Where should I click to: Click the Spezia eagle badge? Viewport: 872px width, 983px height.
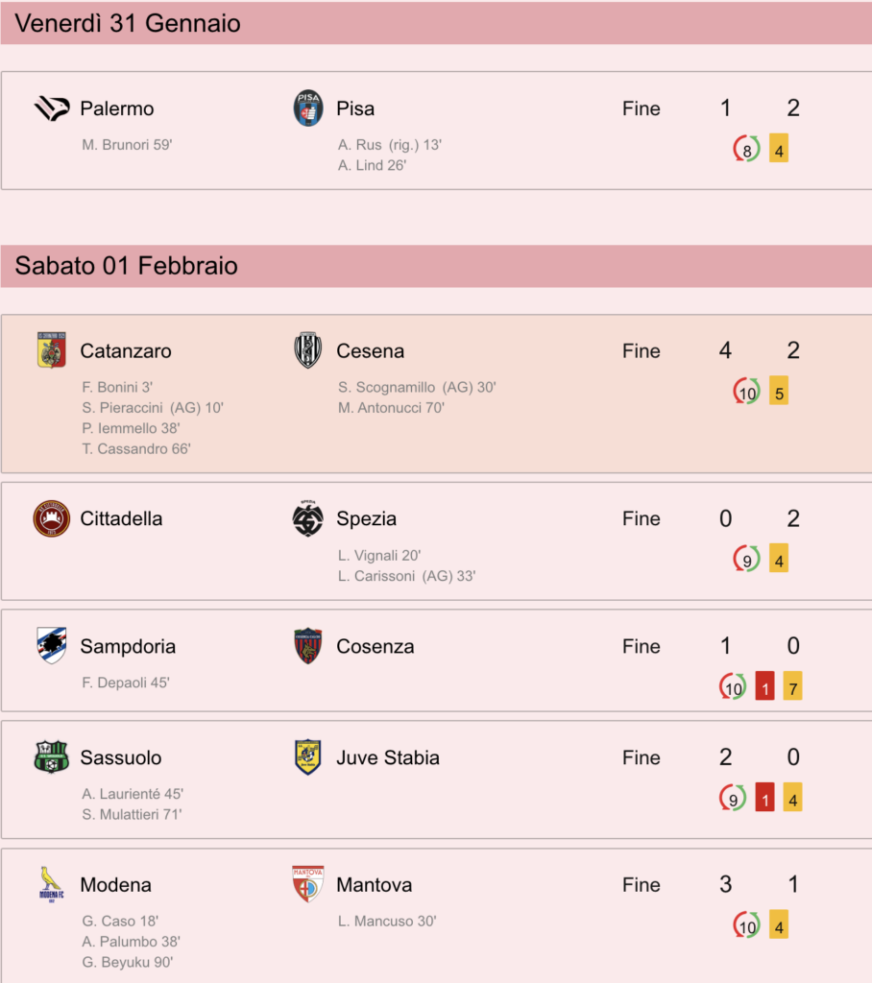[x=308, y=518]
